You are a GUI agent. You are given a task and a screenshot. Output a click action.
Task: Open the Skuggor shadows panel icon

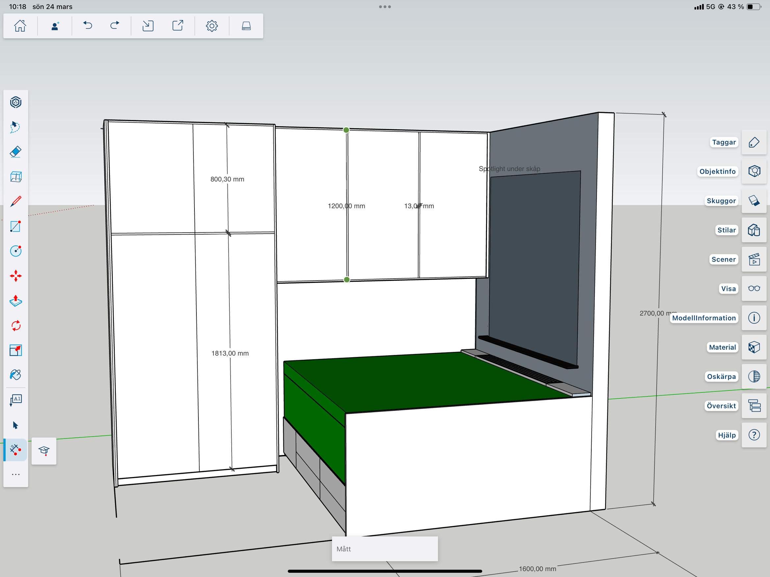(754, 201)
